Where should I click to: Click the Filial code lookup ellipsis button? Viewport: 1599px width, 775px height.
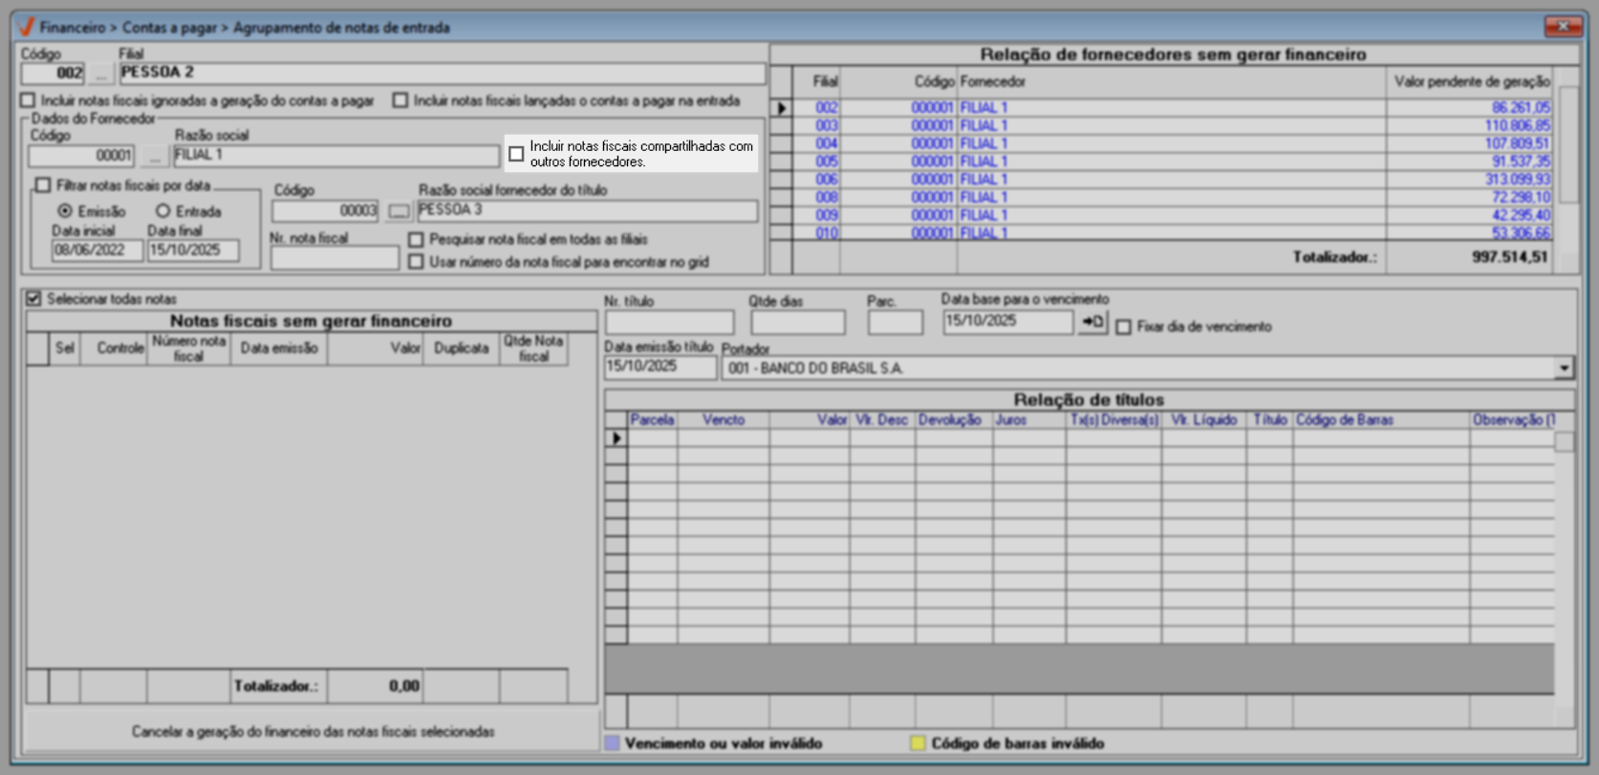(100, 74)
